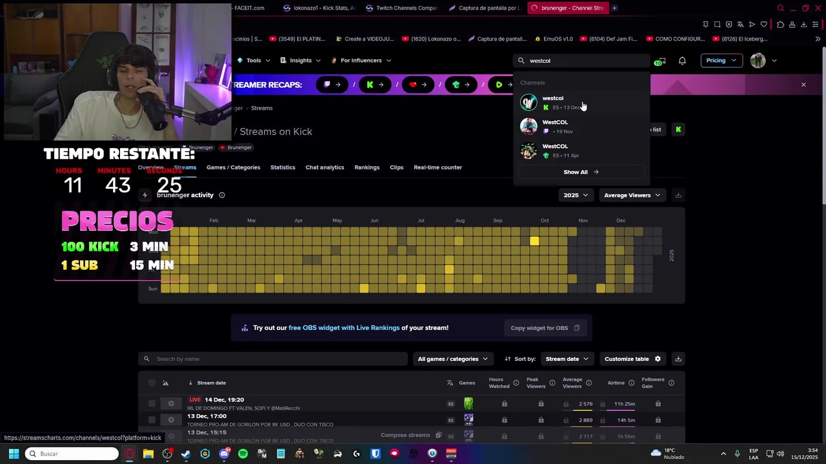Click the bright yellow October activity cell

click(534, 241)
